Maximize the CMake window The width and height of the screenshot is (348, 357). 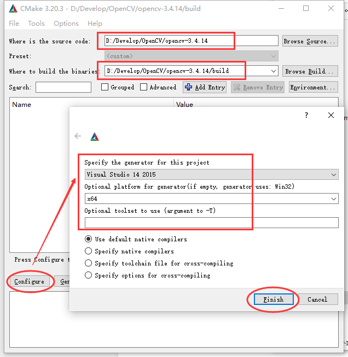coord(306,9)
